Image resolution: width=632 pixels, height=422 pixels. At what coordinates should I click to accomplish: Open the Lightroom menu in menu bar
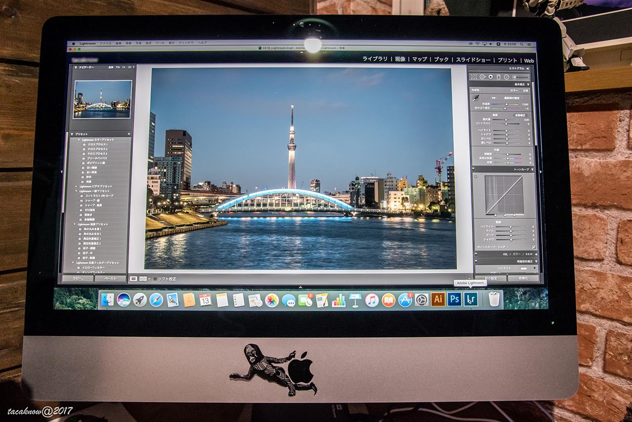(x=87, y=43)
